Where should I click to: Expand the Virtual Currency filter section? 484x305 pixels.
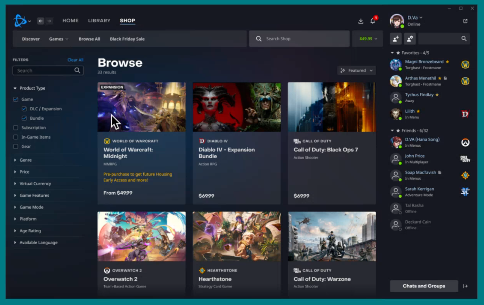click(15, 184)
